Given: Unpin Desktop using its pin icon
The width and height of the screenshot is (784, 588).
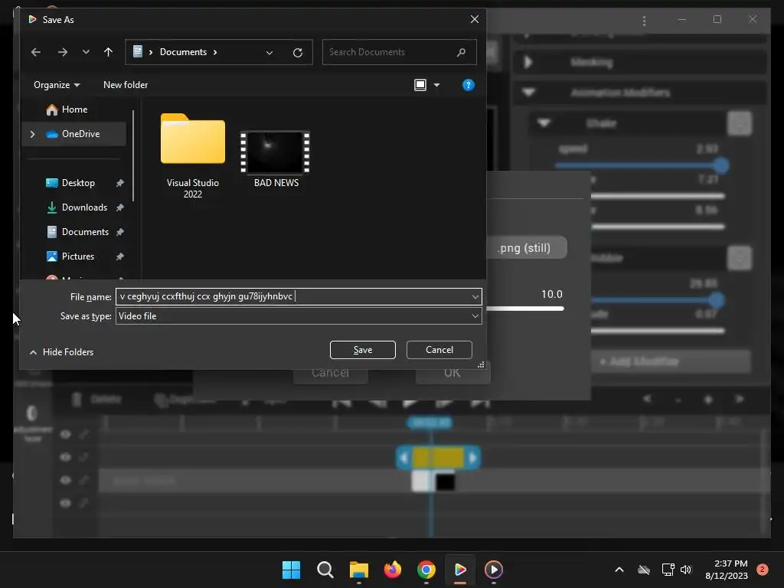Looking at the screenshot, I should click(x=119, y=183).
